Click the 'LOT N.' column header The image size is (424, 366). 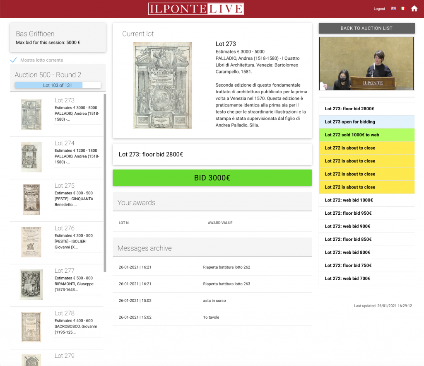pos(124,223)
